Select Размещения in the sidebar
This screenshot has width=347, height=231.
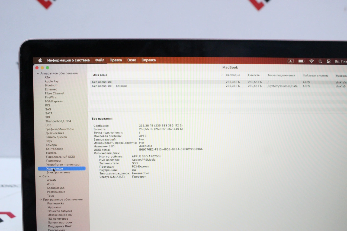click(56, 192)
